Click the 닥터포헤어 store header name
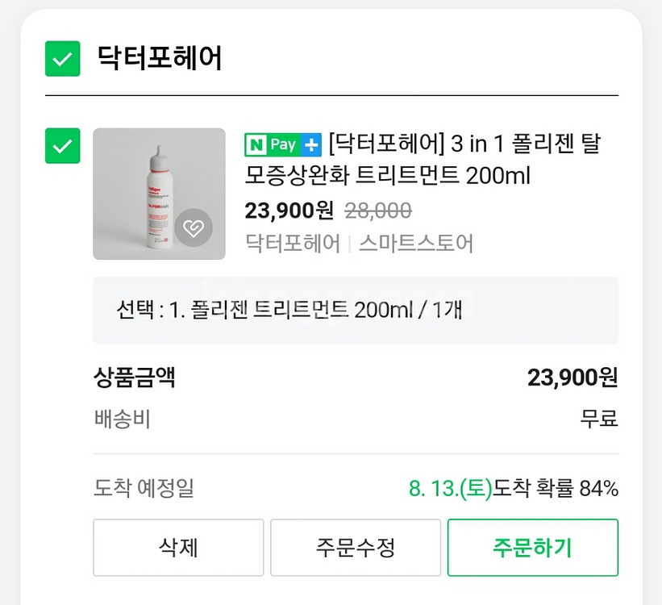The width and height of the screenshot is (662, 605). [x=160, y=58]
